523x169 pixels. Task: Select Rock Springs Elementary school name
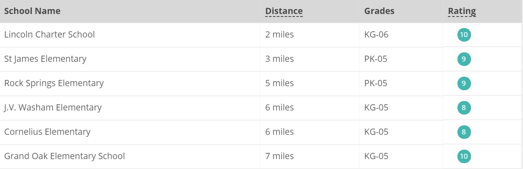click(54, 83)
